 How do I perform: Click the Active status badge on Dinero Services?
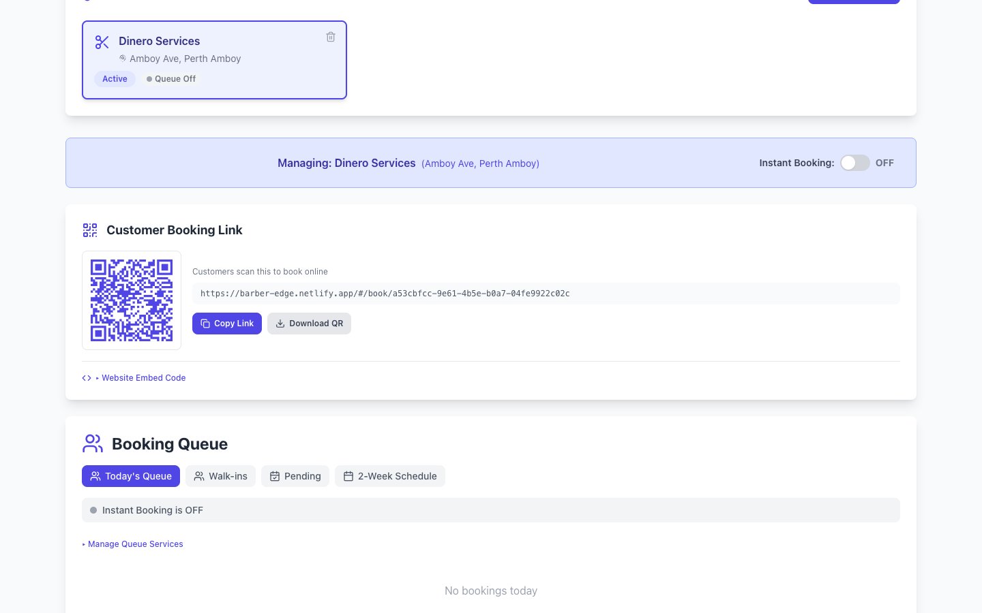click(x=115, y=79)
